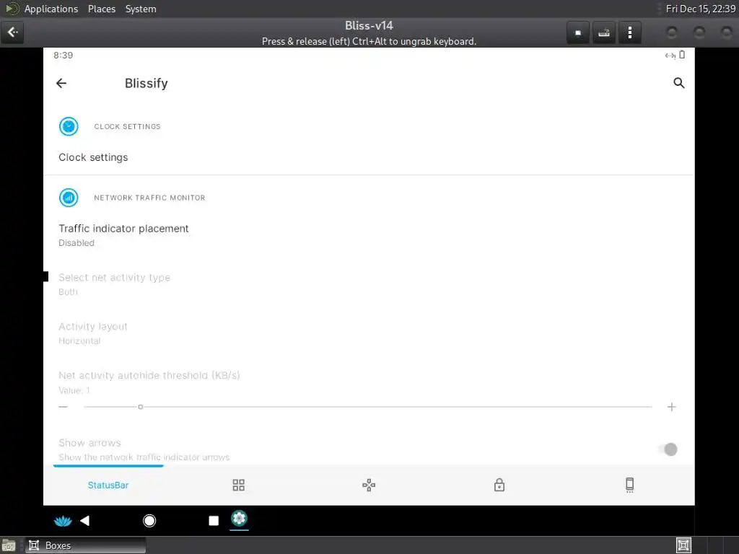Toggle the Show arrows switch
Screen dimensions: 739x554
[668, 449]
